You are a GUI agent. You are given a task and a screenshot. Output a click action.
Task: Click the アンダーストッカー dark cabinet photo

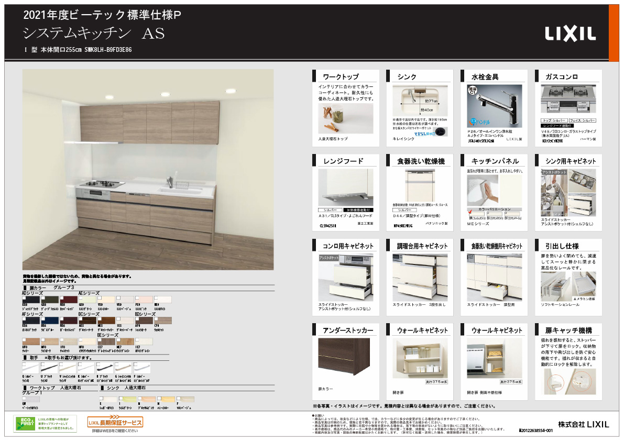(x=344, y=357)
